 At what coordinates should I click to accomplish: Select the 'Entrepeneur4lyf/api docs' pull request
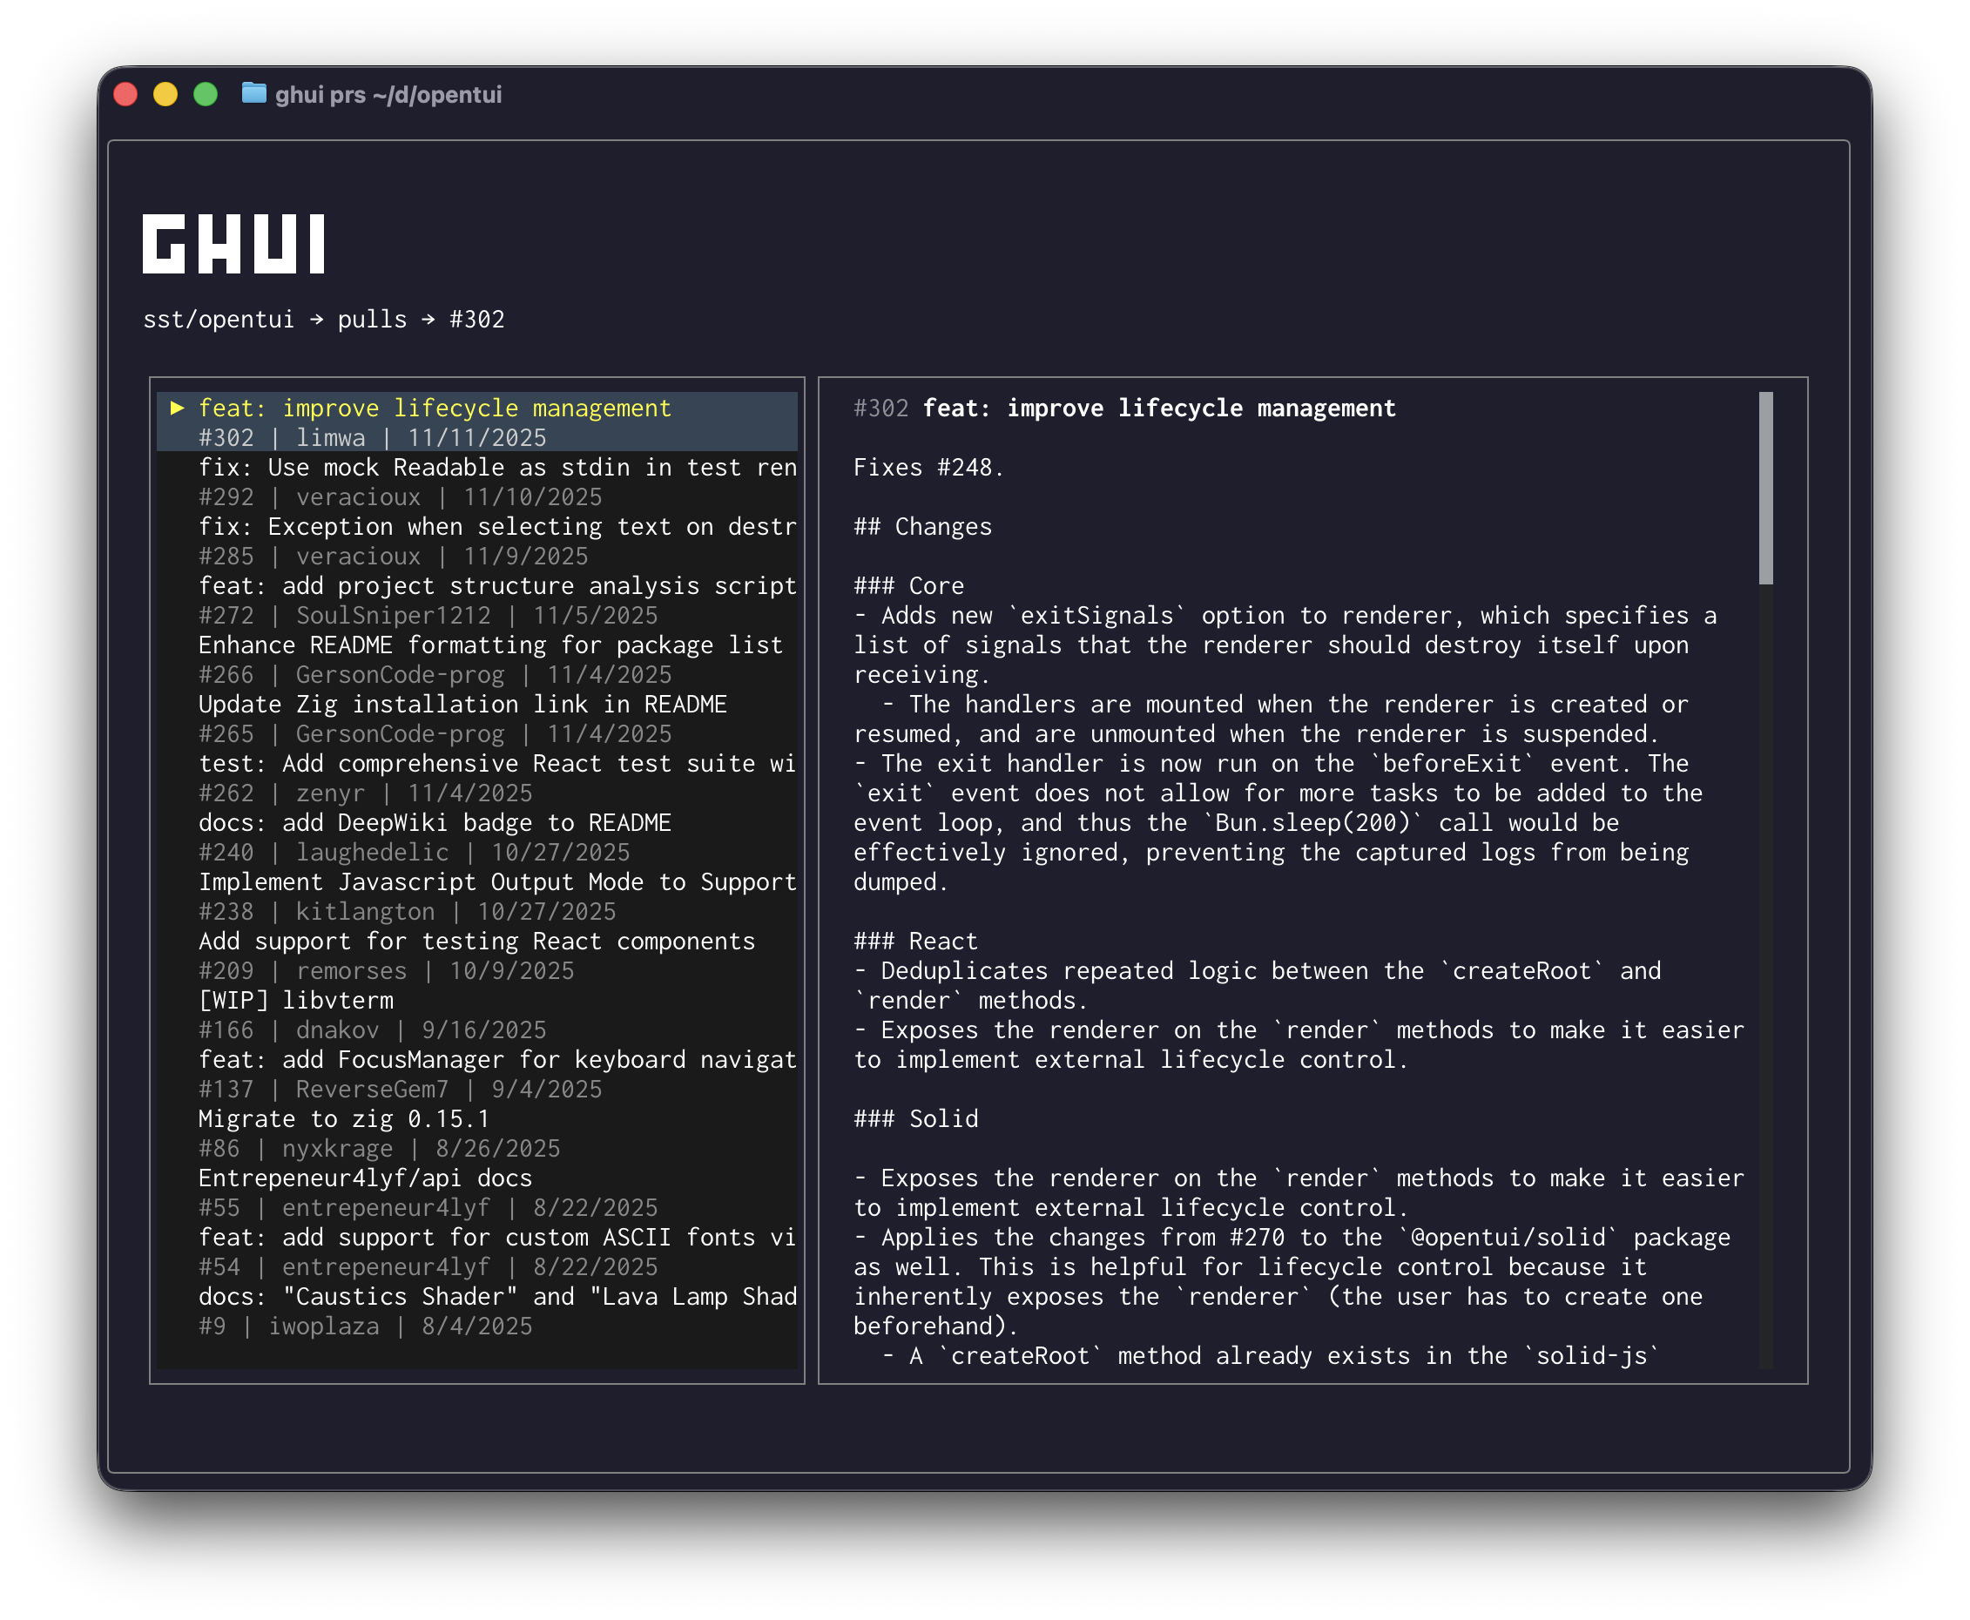pyautogui.click(x=364, y=1178)
